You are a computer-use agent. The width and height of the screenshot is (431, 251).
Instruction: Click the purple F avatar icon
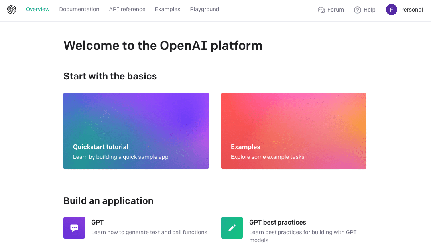click(x=391, y=10)
